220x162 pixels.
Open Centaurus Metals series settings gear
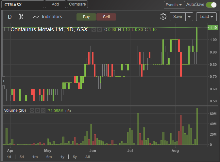coord(99,30)
